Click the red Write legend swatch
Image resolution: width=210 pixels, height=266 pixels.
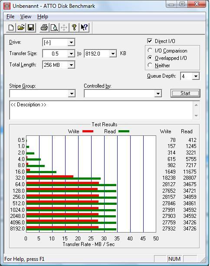pyautogui.click(x=88, y=131)
